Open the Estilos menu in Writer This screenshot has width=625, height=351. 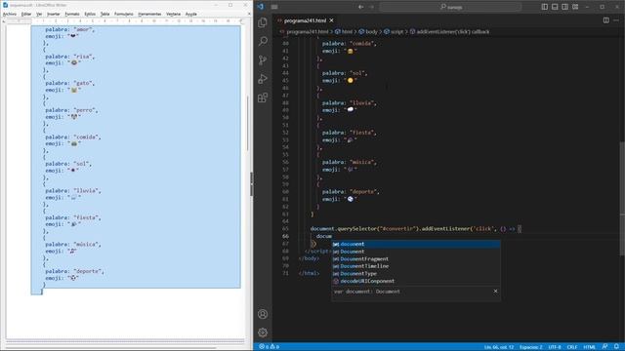[90, 14]
